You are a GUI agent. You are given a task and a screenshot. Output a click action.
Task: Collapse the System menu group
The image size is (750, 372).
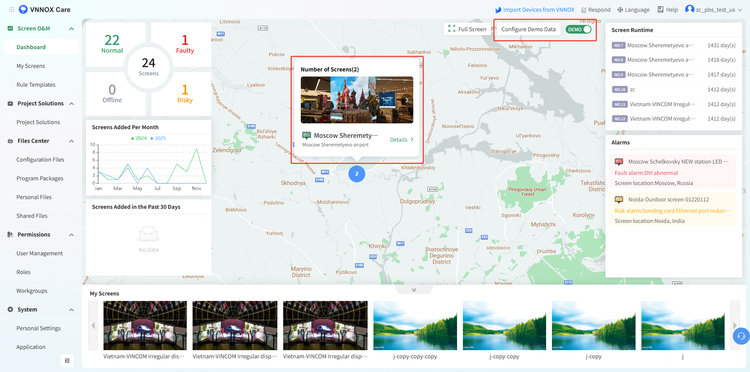click(71, 310)
